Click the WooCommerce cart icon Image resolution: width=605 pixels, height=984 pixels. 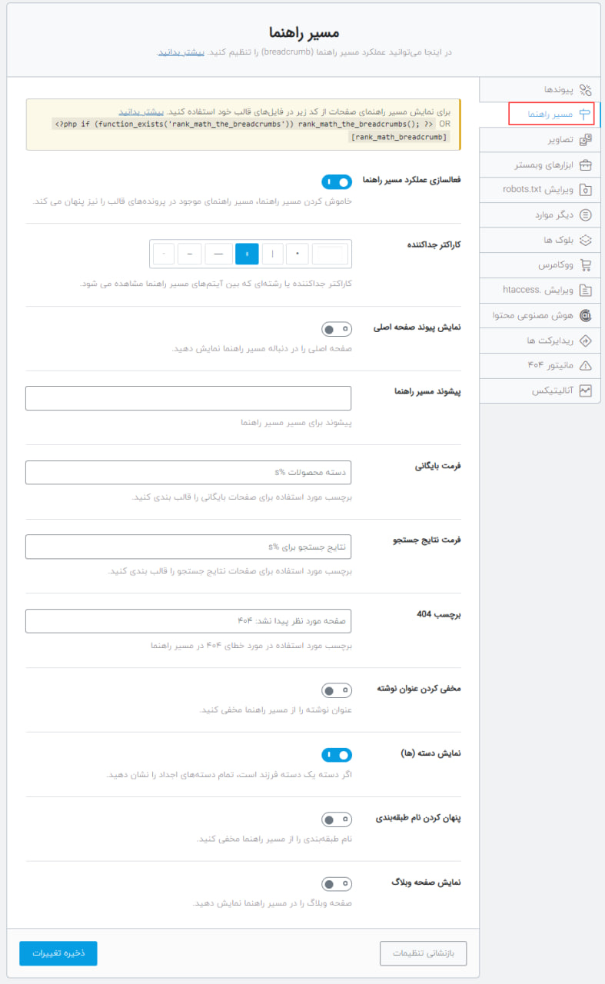(586, 264)
